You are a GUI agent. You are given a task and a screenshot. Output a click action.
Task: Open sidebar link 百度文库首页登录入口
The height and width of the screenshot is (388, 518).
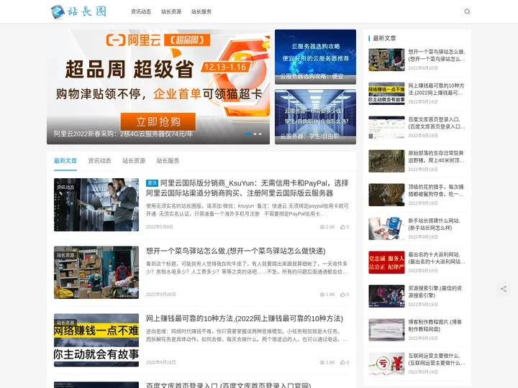tap(437, 123)
